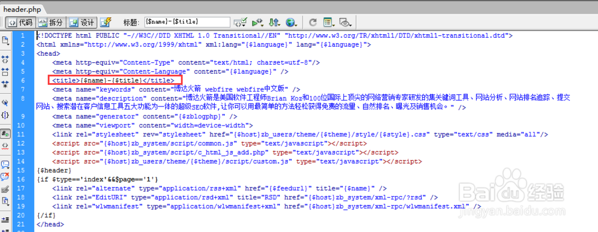Toggle Highlight Invalid Code icon
The width and height of the screenshot is (598, 232).
point(5,146)
